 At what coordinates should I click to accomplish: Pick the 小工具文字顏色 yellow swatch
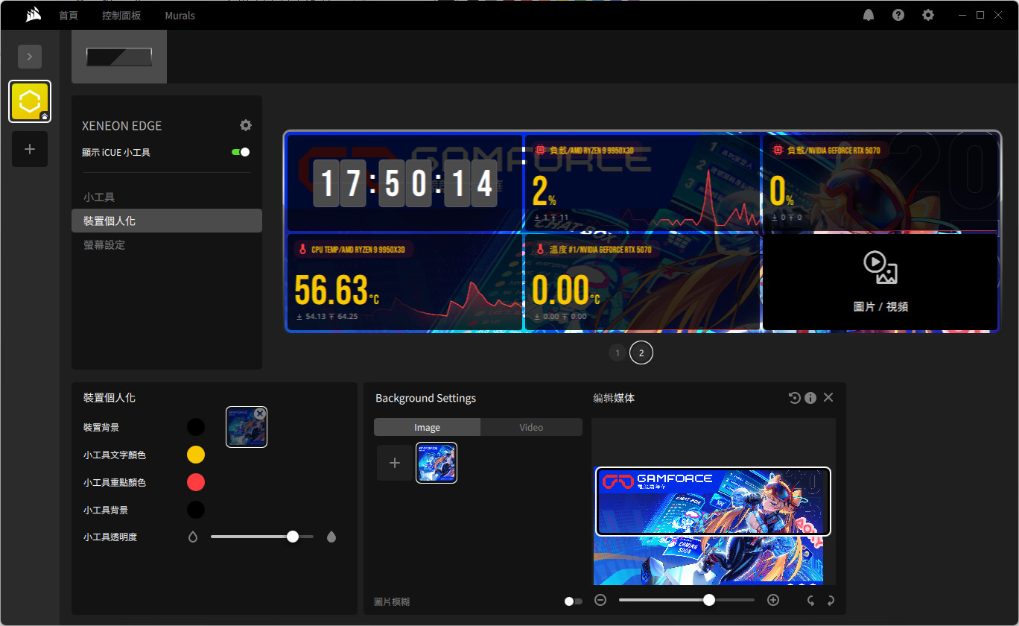tap(196, 455)
